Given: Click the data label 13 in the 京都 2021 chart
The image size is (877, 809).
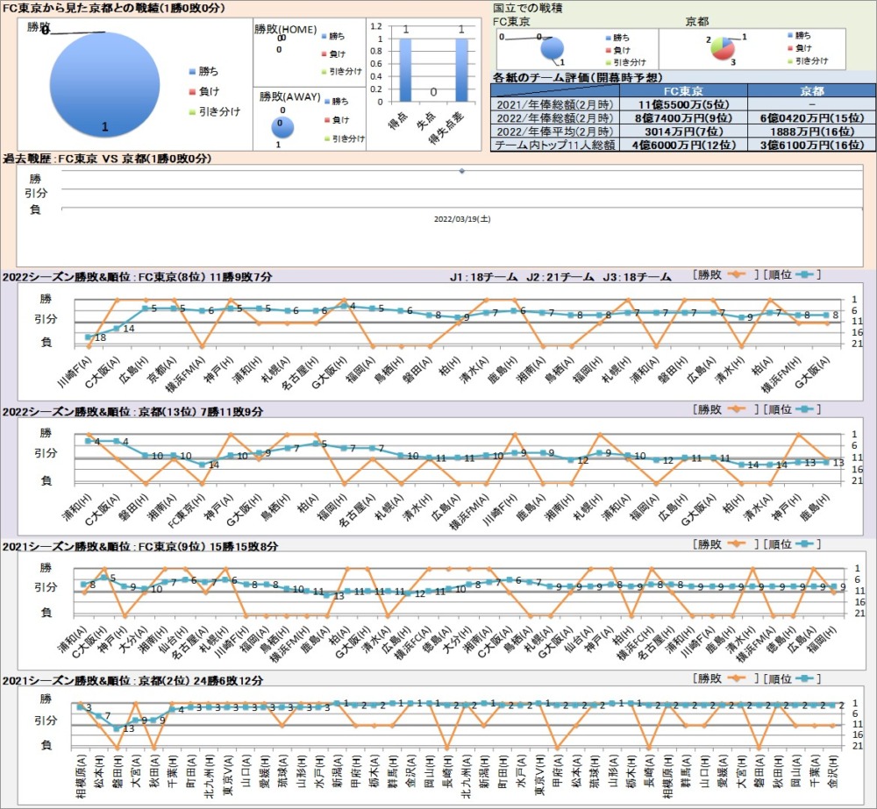Looking at the screenshot, I should [129, 728].
